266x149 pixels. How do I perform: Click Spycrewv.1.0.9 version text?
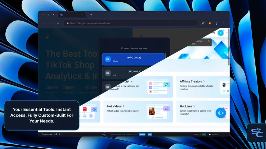click(51, 134)
